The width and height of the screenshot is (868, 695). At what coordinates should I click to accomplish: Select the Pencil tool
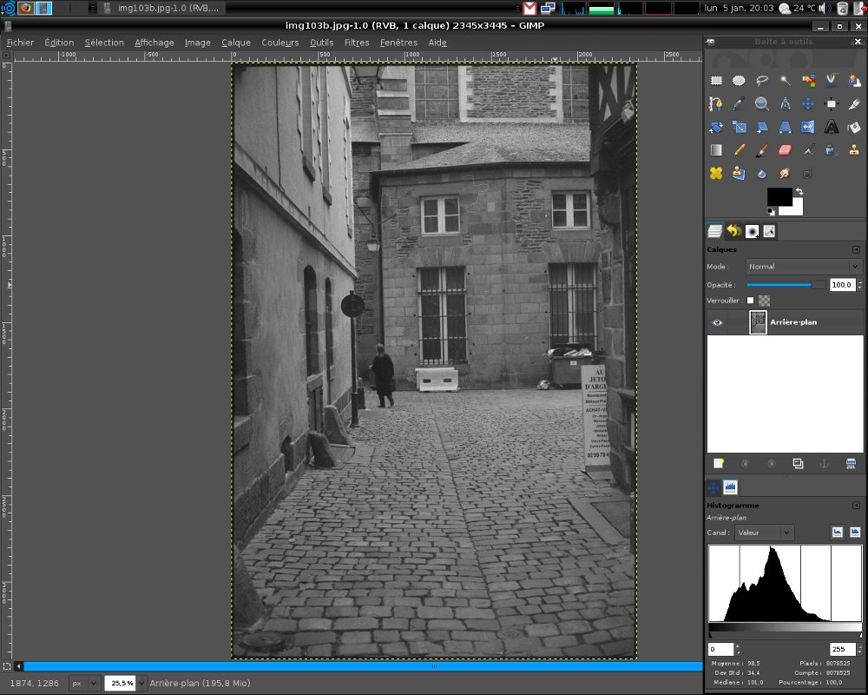tap(739, 150)
